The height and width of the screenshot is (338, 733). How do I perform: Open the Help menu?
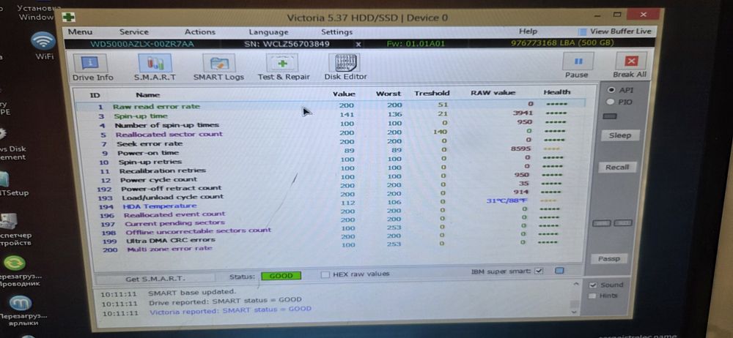528,31
